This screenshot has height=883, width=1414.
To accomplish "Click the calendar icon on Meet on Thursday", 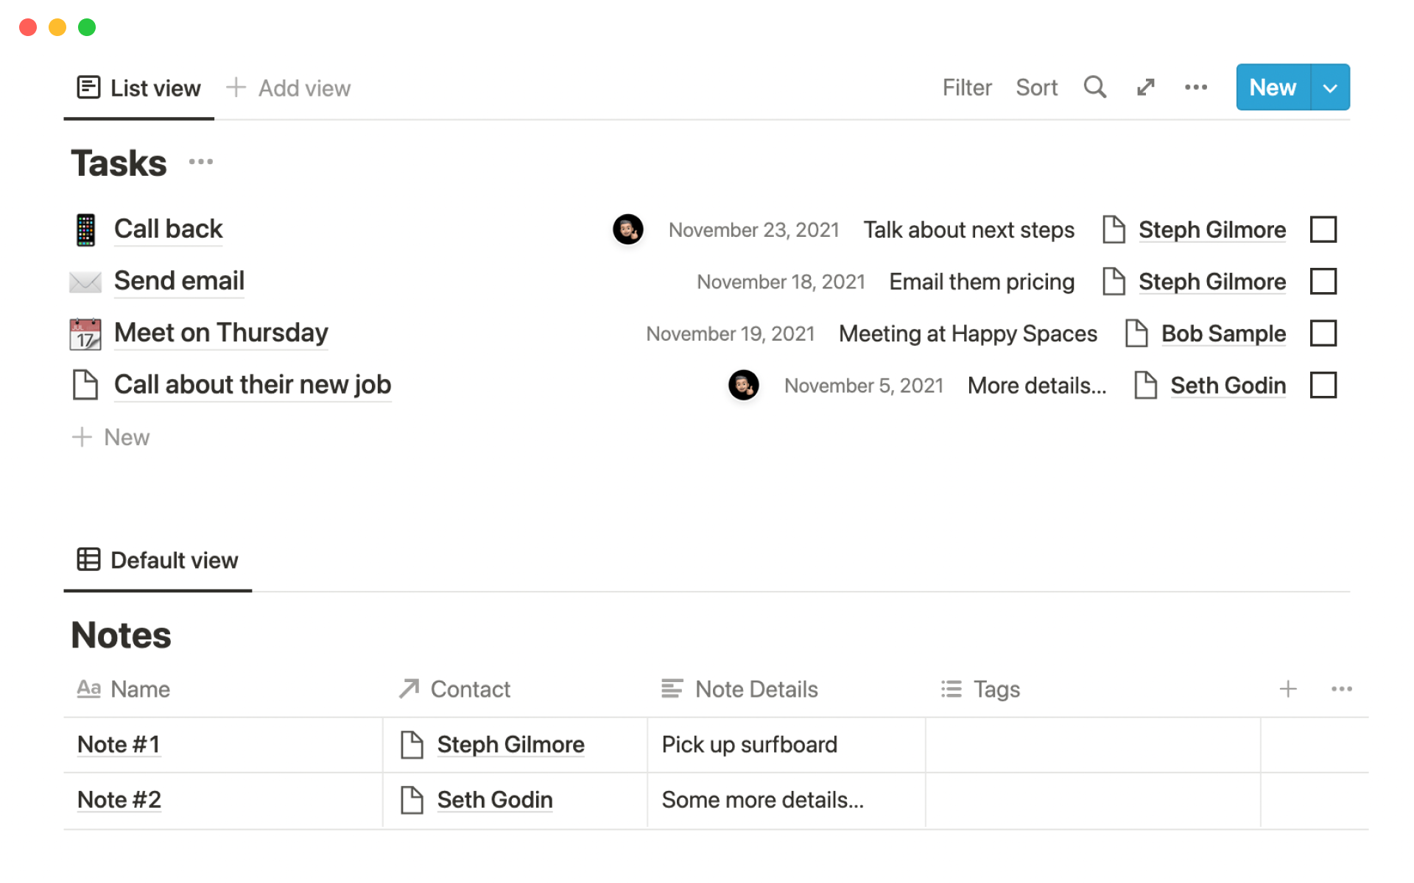I will point(85,333).
